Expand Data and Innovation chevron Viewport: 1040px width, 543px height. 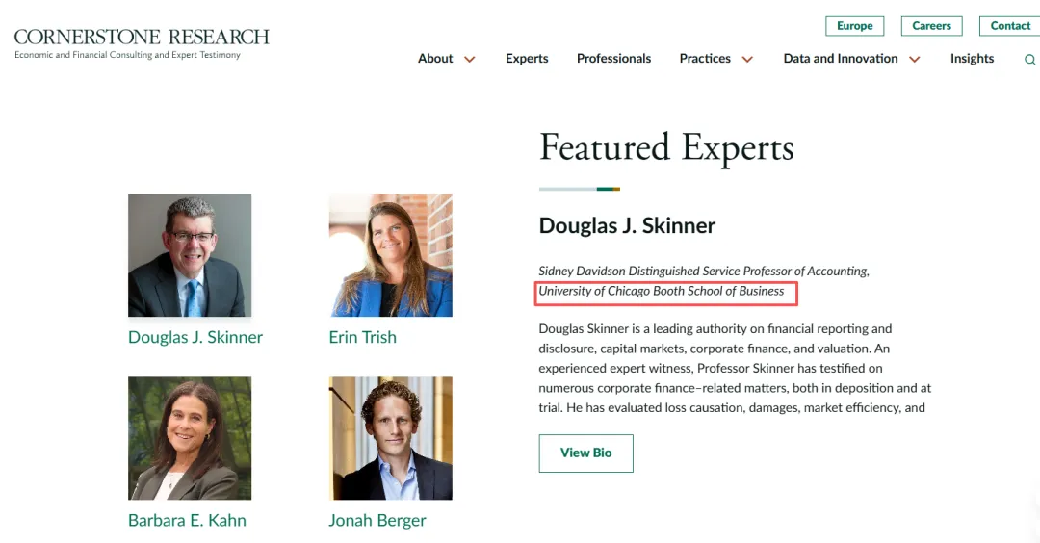click(915, 59)
